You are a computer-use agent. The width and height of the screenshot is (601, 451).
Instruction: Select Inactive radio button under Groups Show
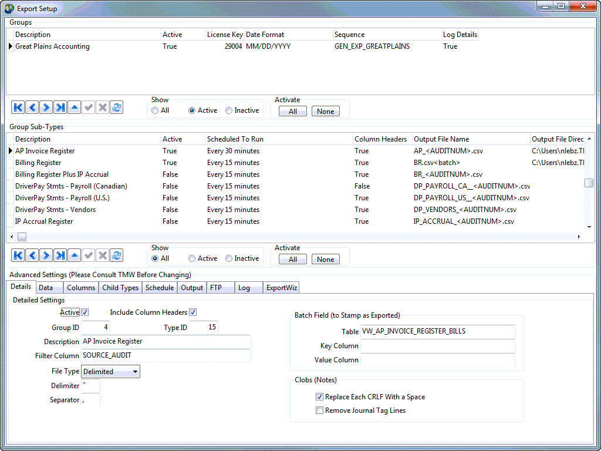[x=229, y=110]
